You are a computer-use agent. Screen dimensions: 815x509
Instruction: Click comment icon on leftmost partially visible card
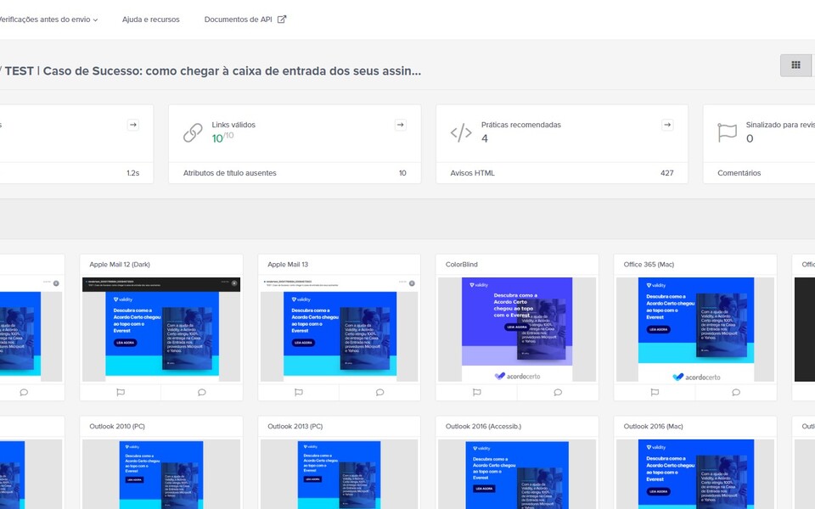24,392
